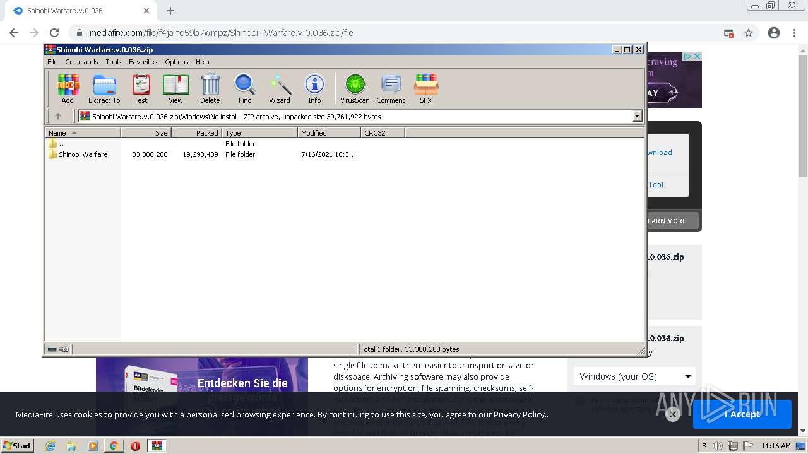Open the Chrome profile avatar
The image size is (808, 454).
(x=774, y=33)
